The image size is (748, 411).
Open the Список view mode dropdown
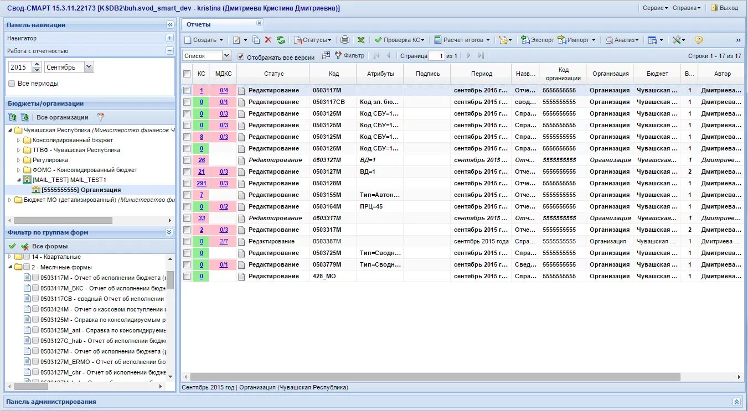click(226, 55)
